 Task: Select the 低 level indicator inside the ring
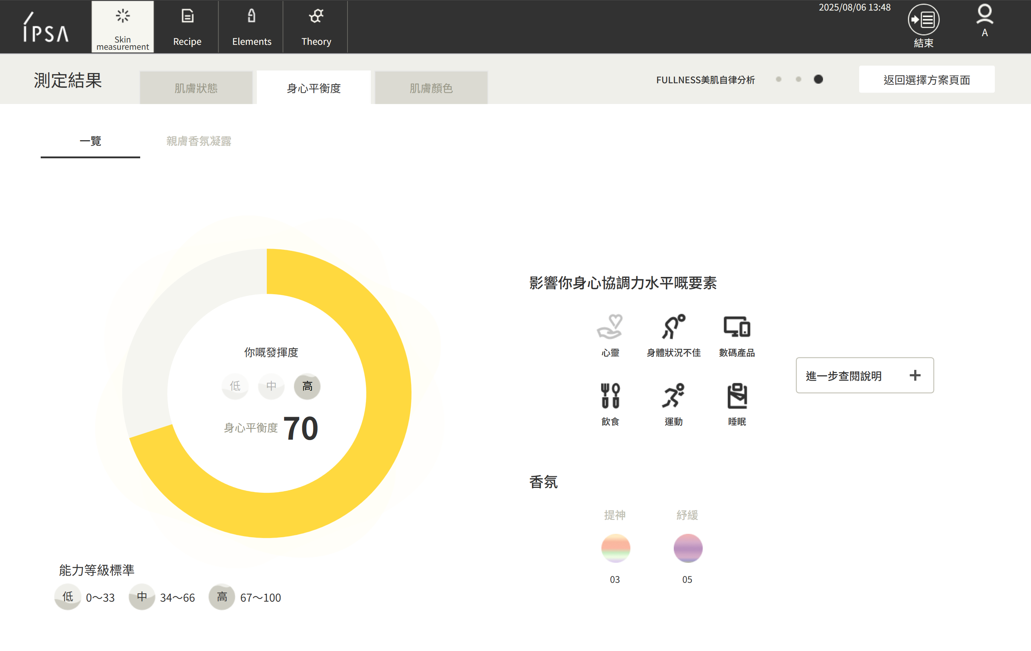(235, 386)
